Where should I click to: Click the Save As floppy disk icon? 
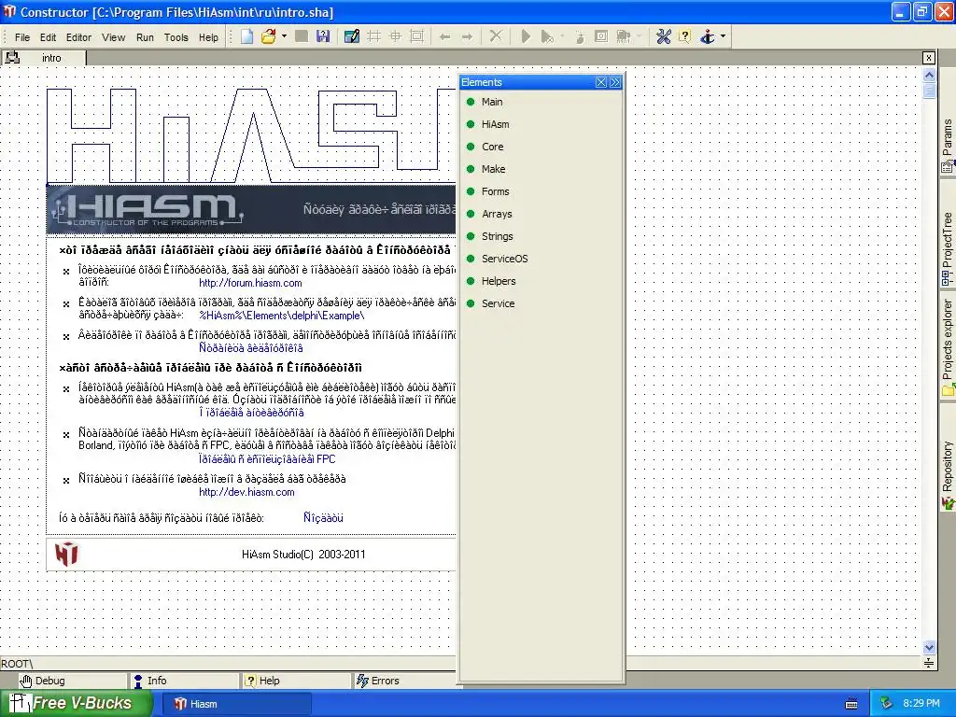323,36
